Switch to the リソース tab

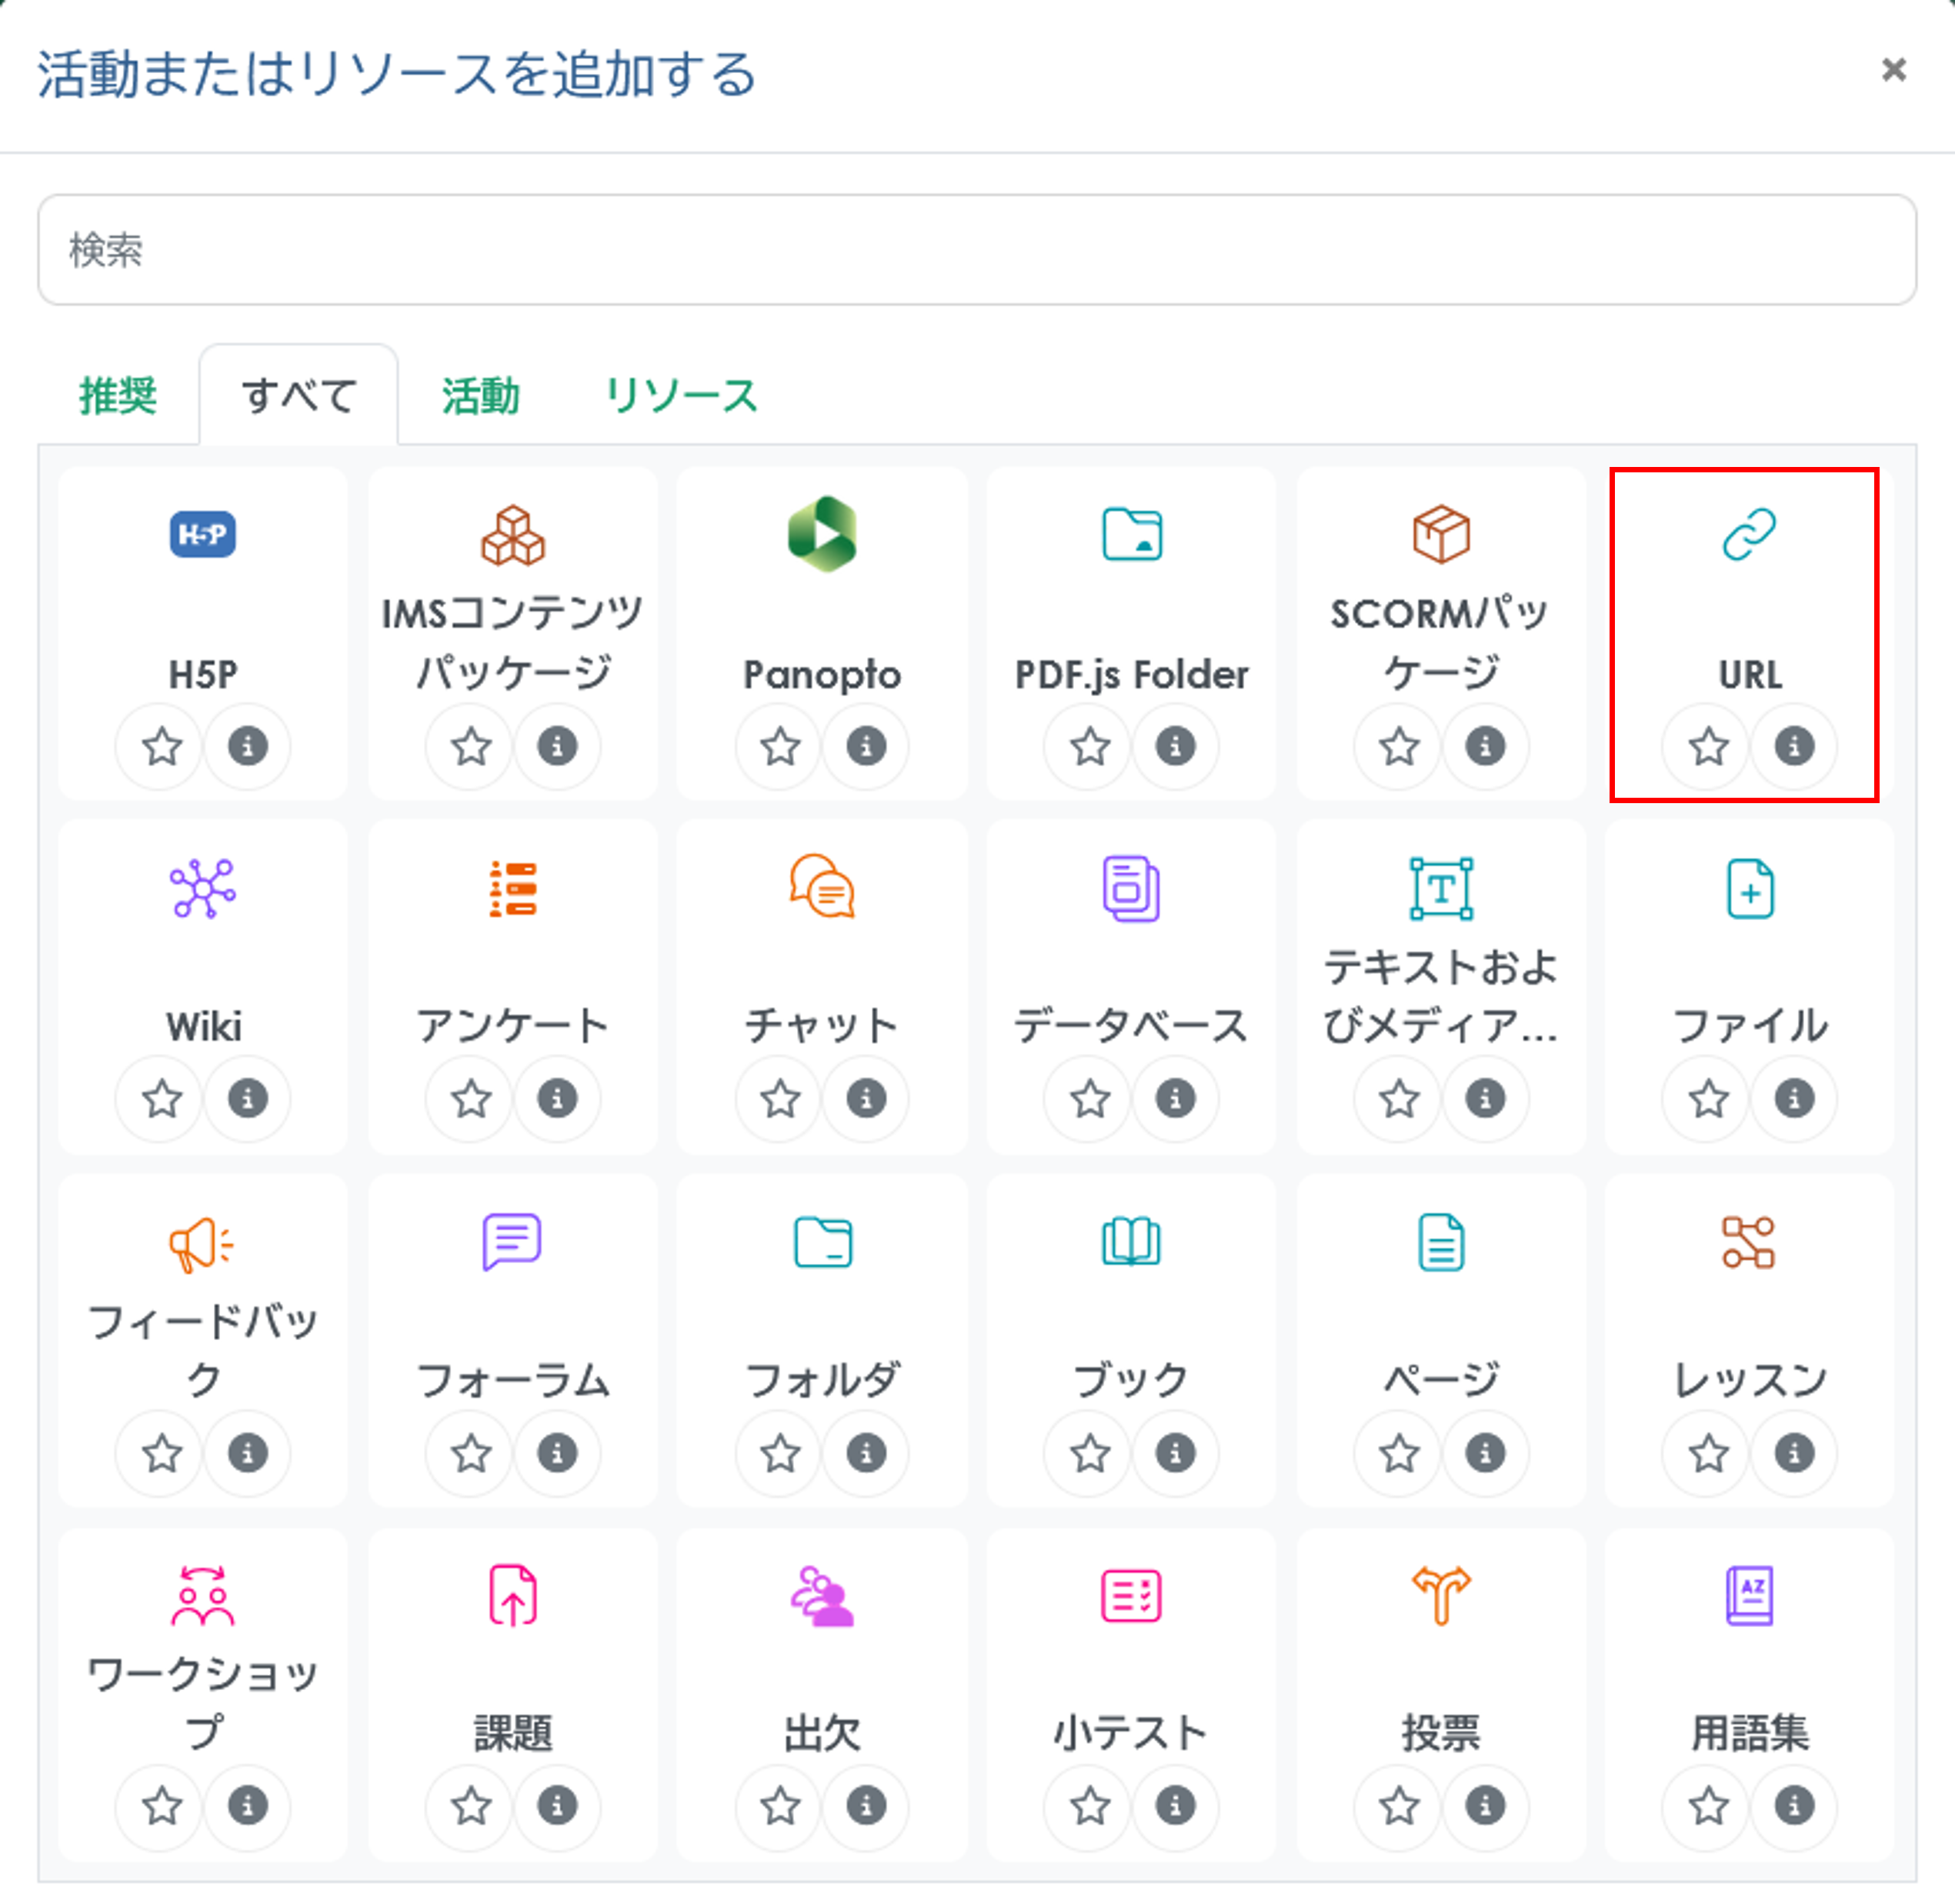pyautogui.click(x=681, y=396)
